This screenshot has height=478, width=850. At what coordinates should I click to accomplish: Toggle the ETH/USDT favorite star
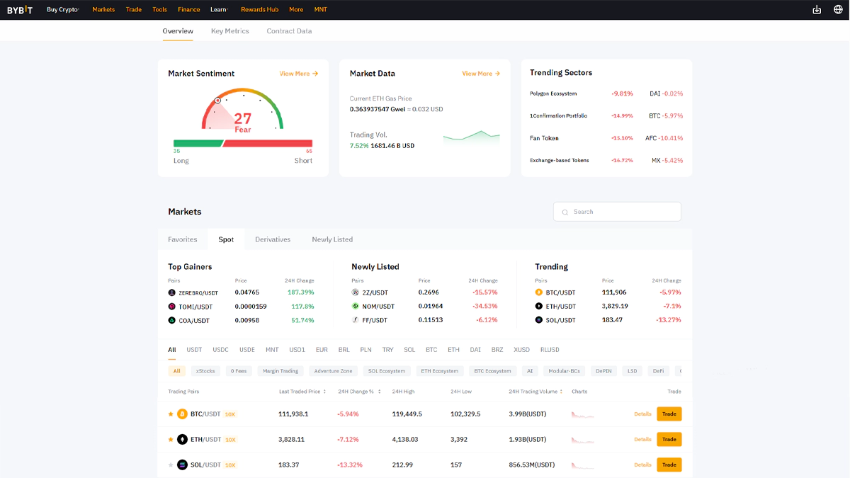[171, 440]
